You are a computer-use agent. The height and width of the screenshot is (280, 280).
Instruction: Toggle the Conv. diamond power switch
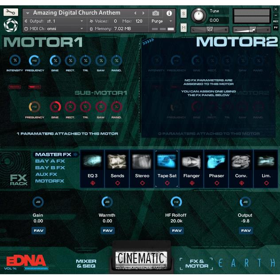[x=241, y=183]
